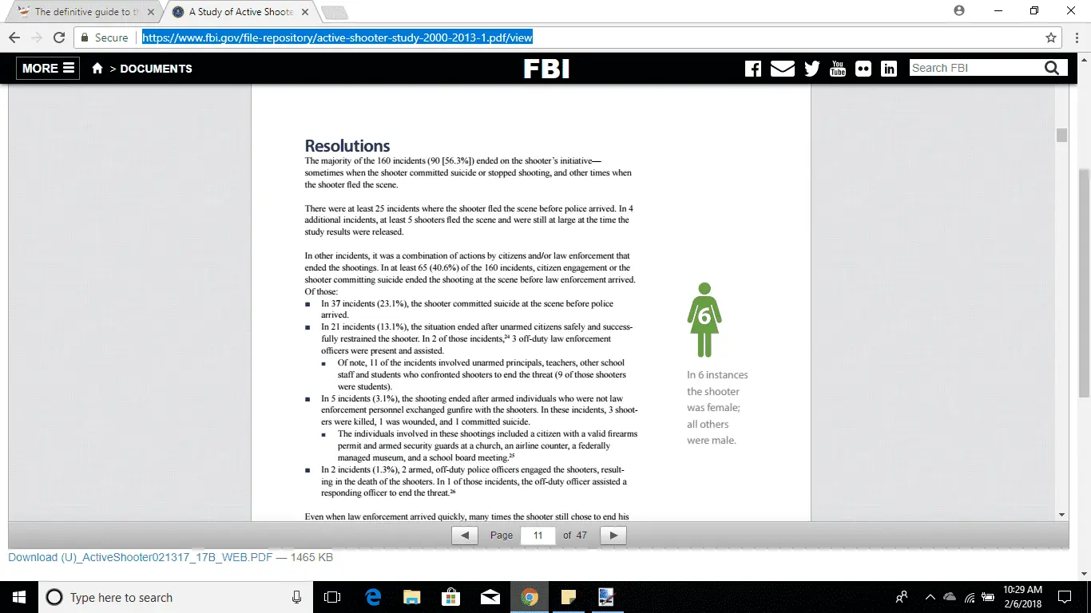Click the browser forward arrow
Image resolution: width=1091 pixels, height=613 pixels.
[37, 38]
